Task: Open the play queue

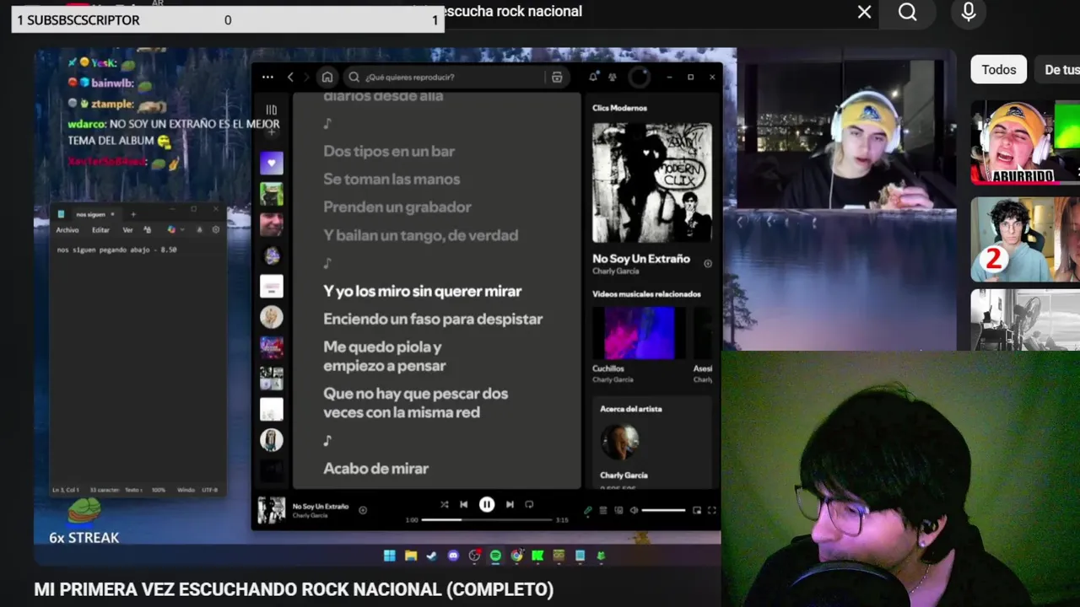Action: point(603,510)
